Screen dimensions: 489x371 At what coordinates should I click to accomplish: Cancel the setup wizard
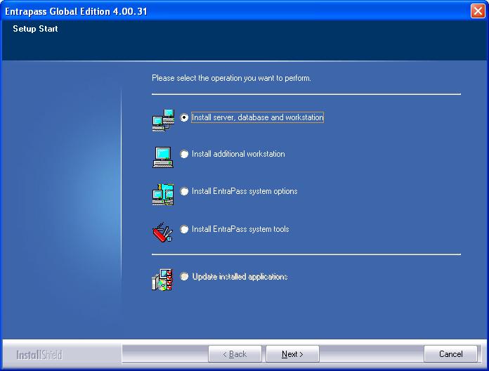coord(450,354)
